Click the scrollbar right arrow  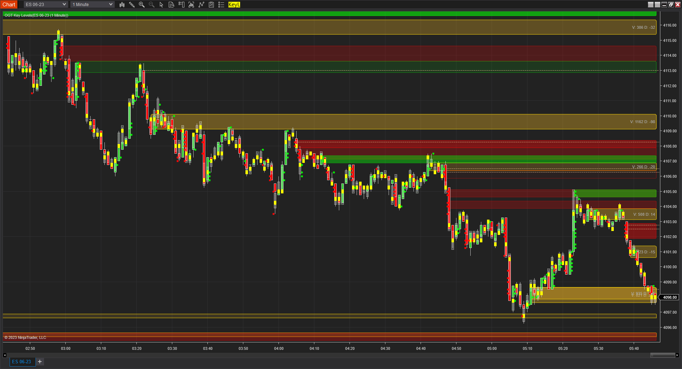click(x=677, y=355)
